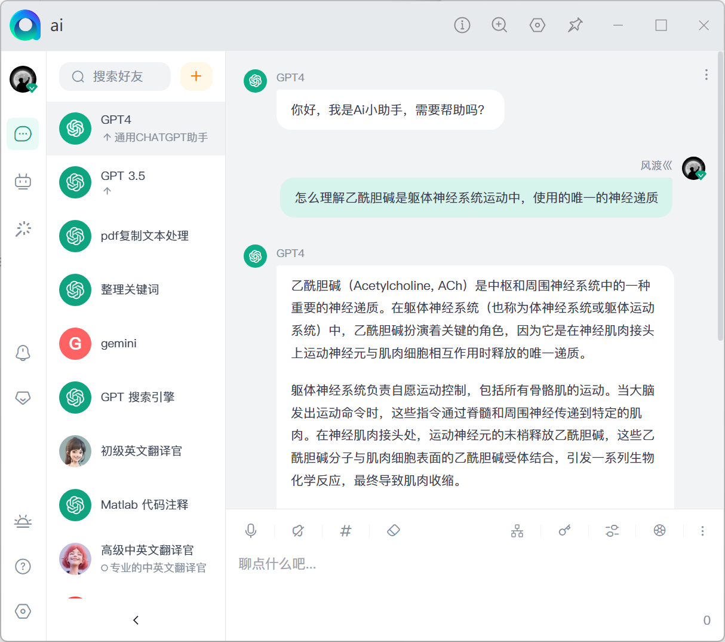Open the three-dot menu in input toolbar
The image size is (725, 642).
(x=702, y=531)
